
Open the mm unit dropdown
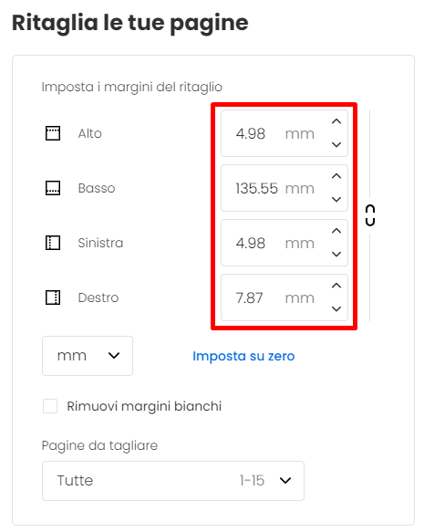[88, 356]
